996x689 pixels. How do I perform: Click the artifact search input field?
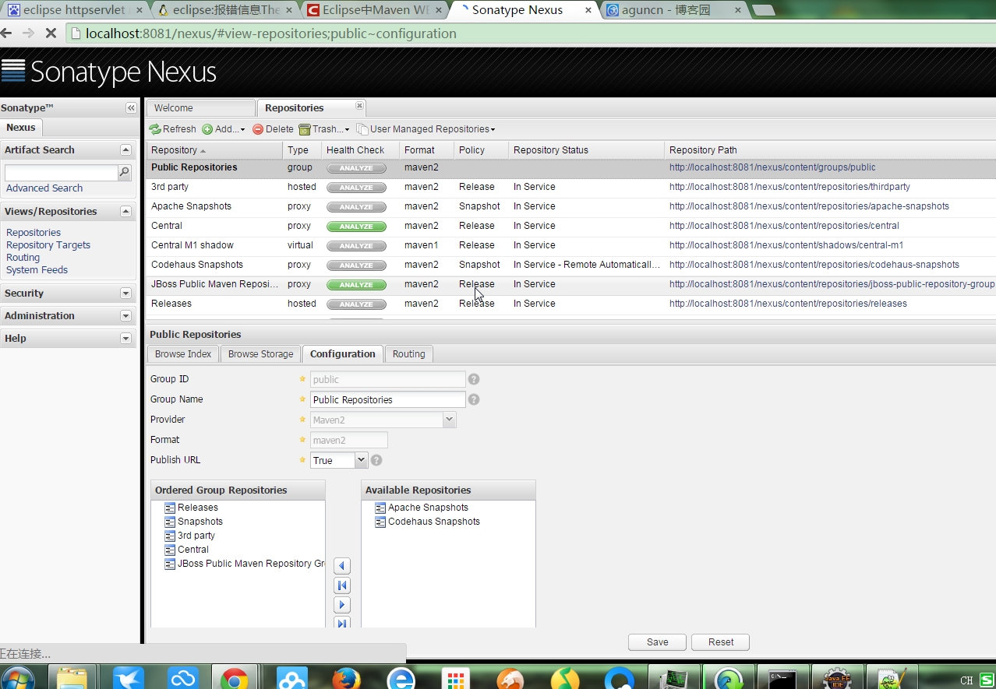click(x=62, y=173)
